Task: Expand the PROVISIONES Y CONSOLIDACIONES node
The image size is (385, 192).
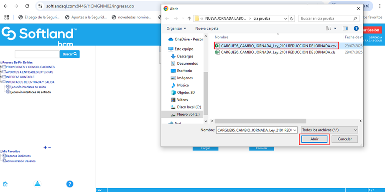Action: (1, 67)
